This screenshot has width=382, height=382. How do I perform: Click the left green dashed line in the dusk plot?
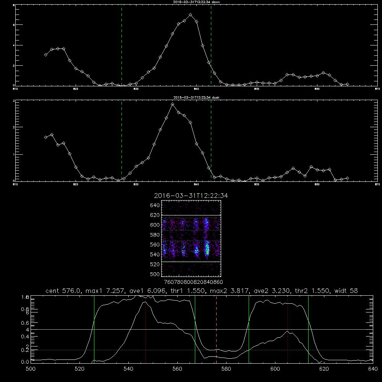(121, 141)
